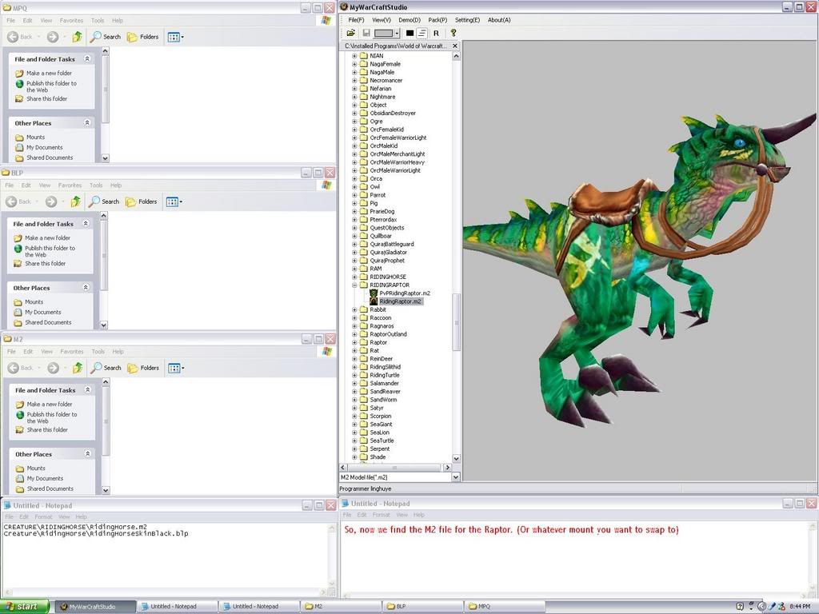Toggle Folders in the BLP window
This screenshot has width=819, height=614.
[141, 201]
